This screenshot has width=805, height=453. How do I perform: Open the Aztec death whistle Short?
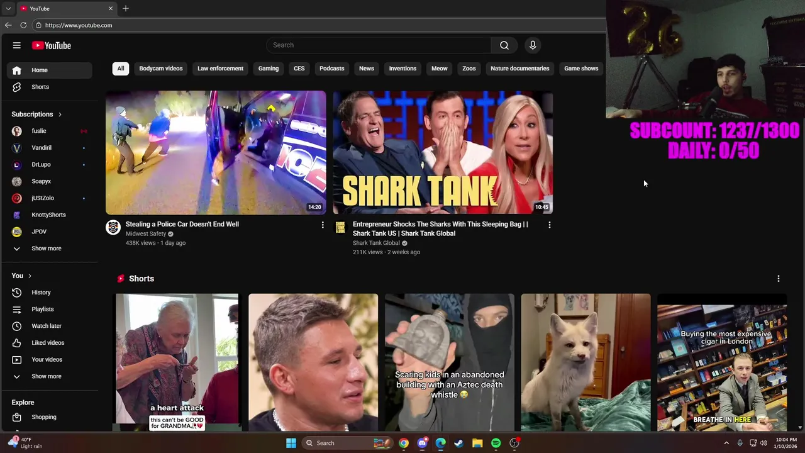coord(450,362)
